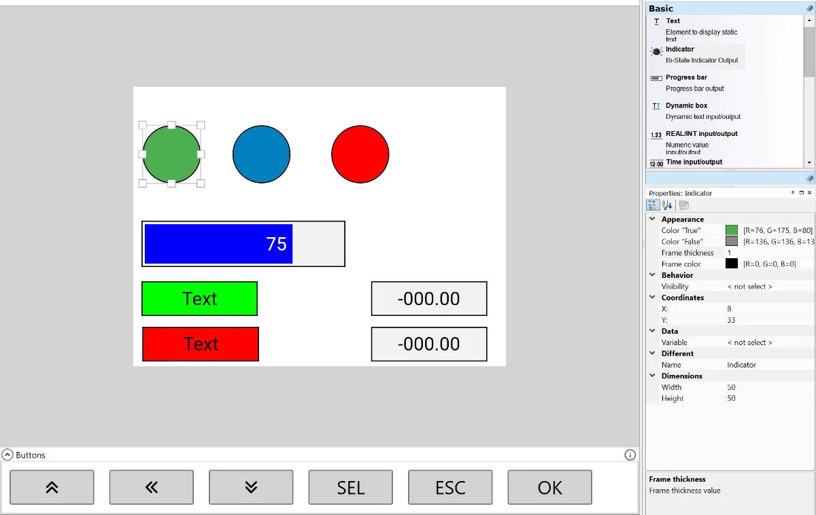Collapse the Buttons panel
816x515 pixels.
pyautogui.click(x=7, y=455)
